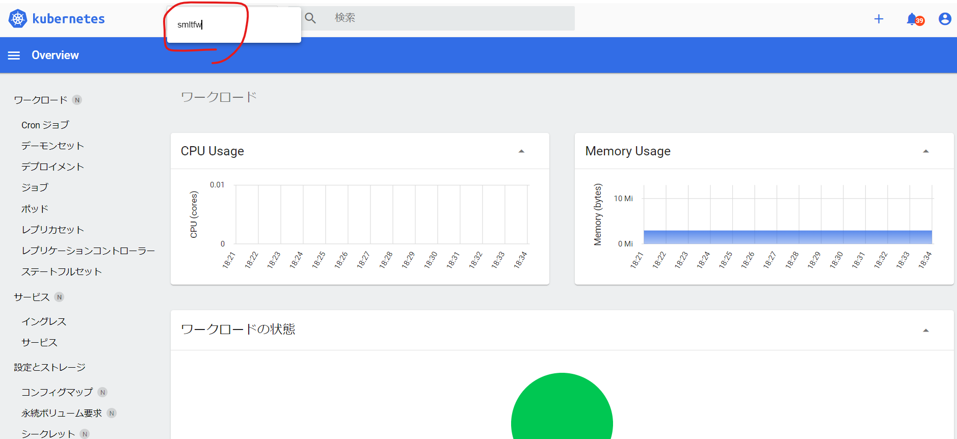
Task: Open イングレス from the sidebar
Action: click(44, 322)
